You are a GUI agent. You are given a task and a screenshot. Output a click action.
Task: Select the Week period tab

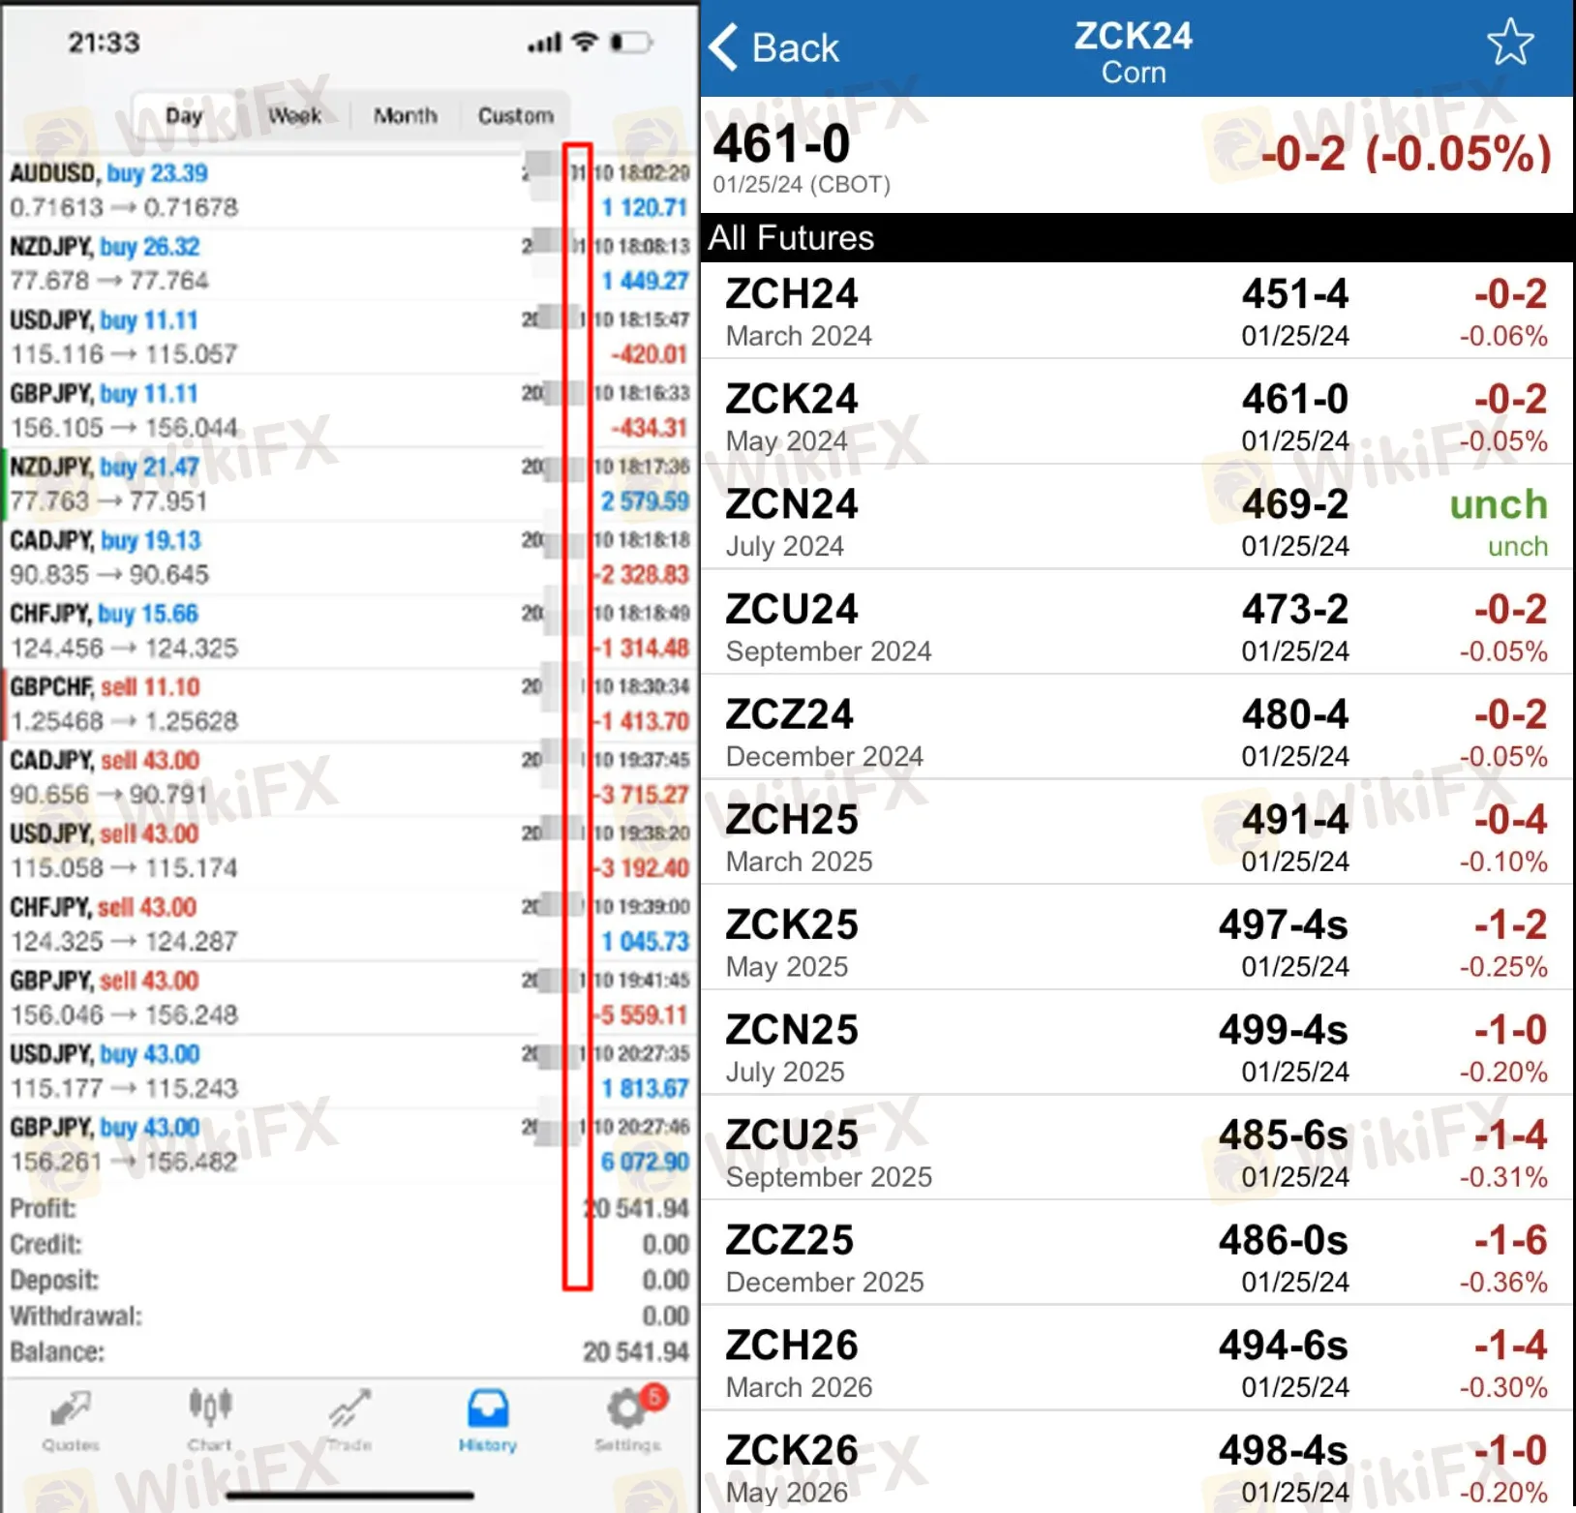click(294, 116)
